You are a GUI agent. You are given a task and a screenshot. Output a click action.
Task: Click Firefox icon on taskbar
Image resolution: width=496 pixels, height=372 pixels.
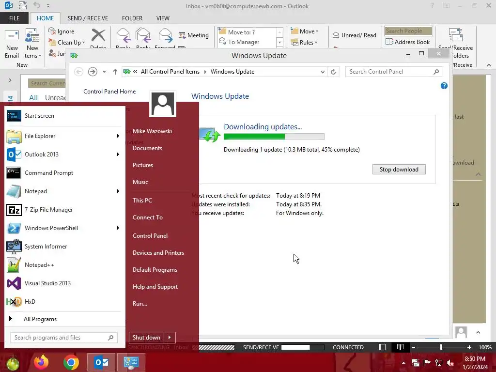click(x=41, y=362)
